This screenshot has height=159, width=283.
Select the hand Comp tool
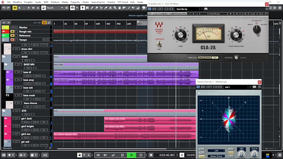point(119,8)
